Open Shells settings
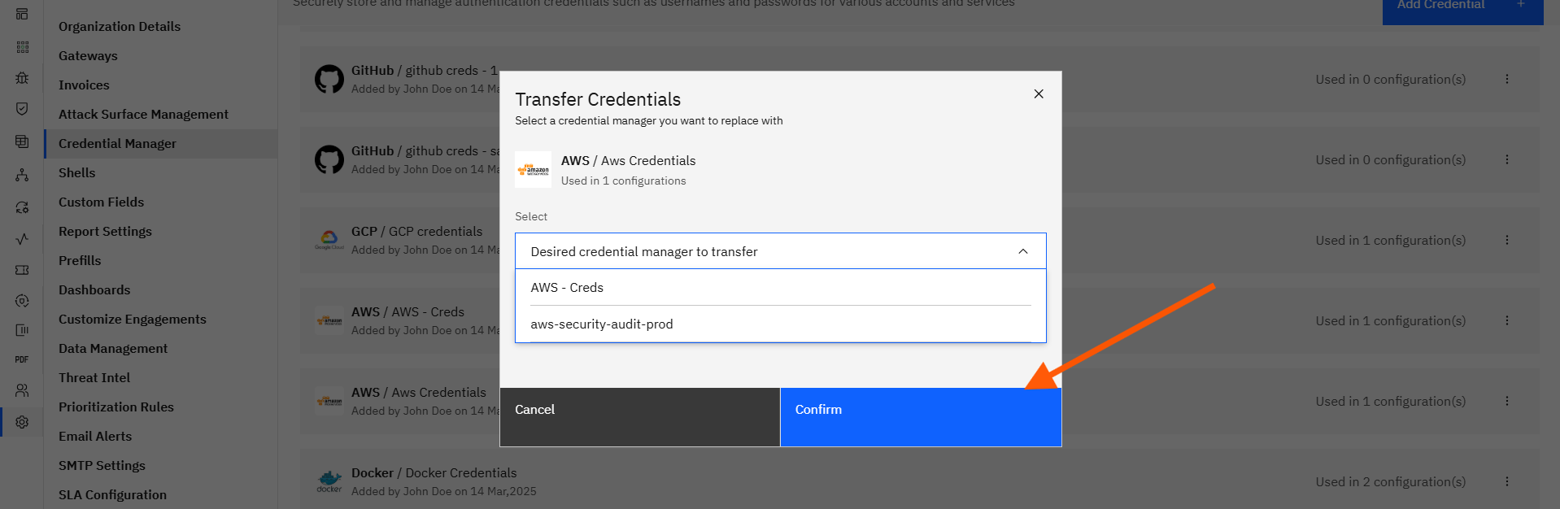This screenshot has height=509, width=1560. coord(76,173)
